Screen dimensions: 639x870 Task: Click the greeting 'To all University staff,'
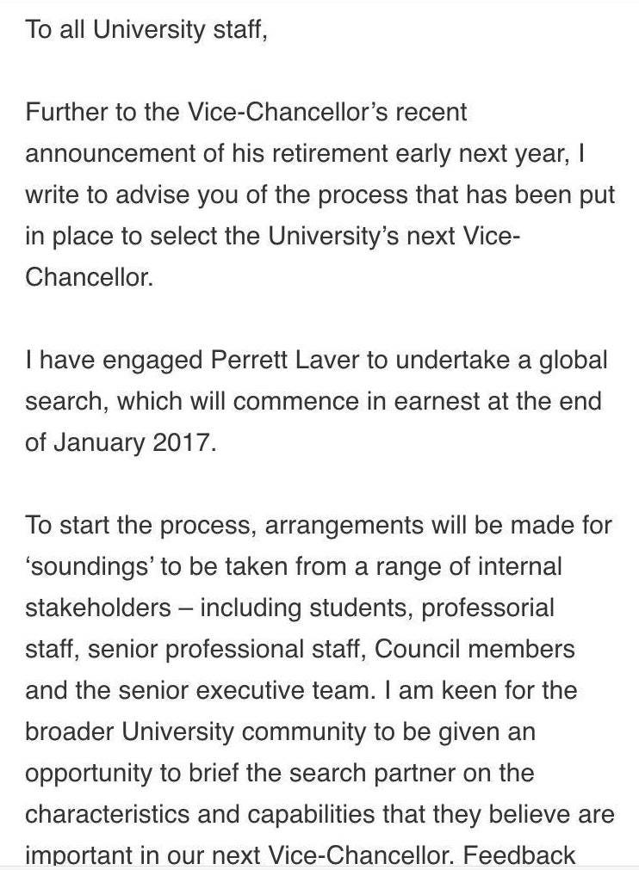pos(146,30)
